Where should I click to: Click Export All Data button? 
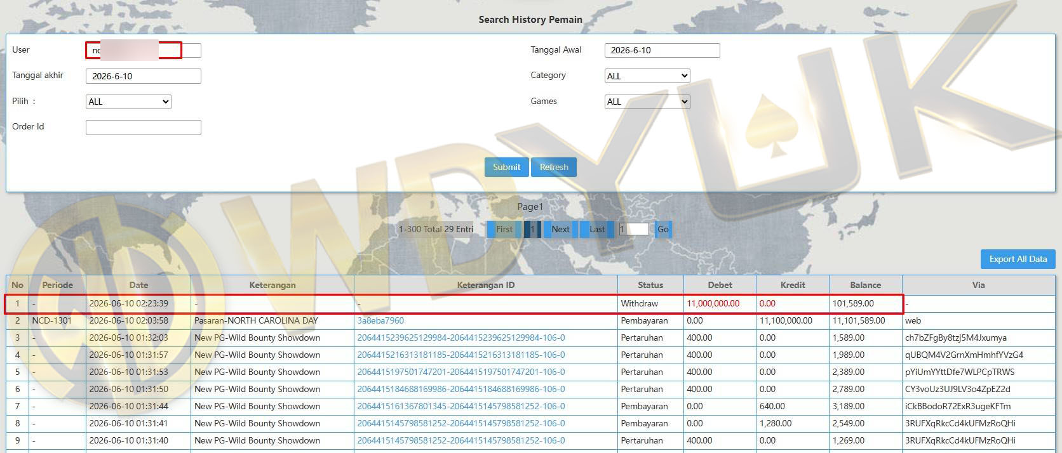coord(1018,259)
